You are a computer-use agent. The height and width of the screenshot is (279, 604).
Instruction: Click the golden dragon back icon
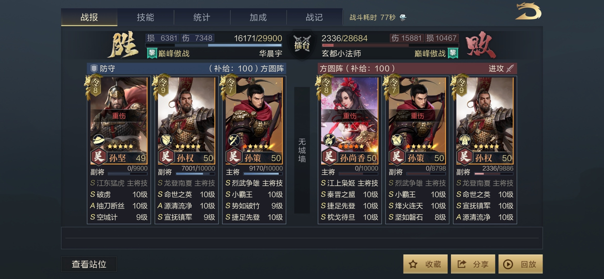[528, 11]
